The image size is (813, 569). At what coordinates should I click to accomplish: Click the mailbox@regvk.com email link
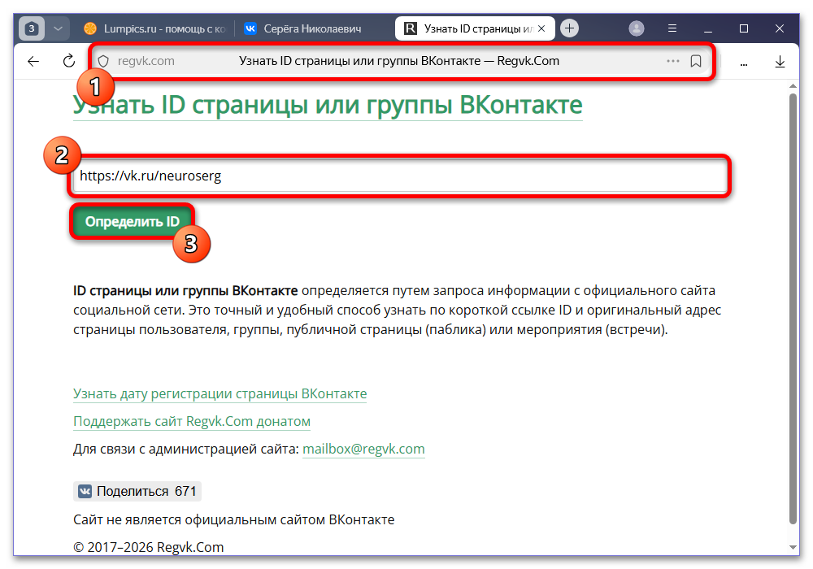click(x=363, y=449)
